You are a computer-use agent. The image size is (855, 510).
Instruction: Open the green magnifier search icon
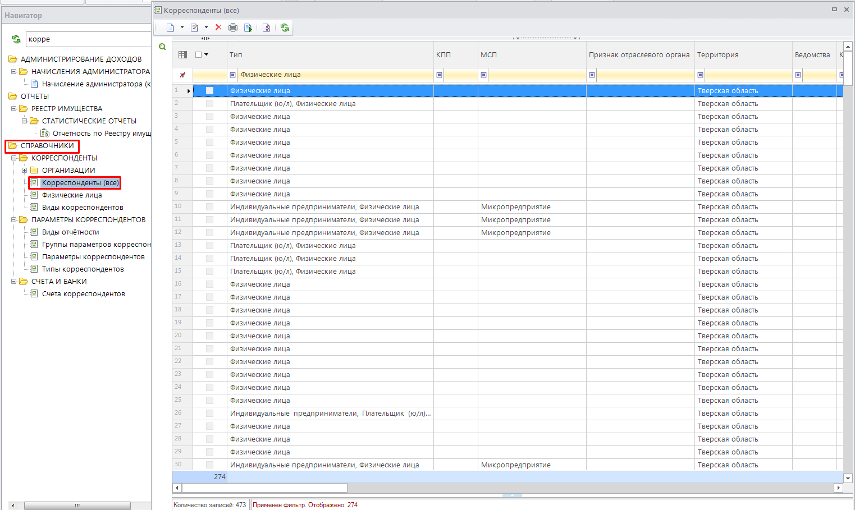pyautogui.click(x=162, y=47)
